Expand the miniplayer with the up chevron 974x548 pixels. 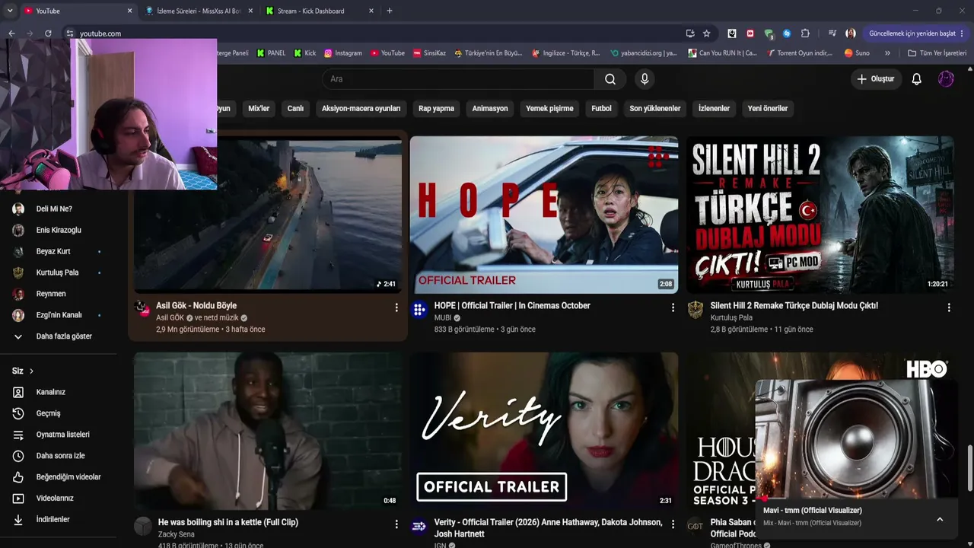click(x=940, y=520)
